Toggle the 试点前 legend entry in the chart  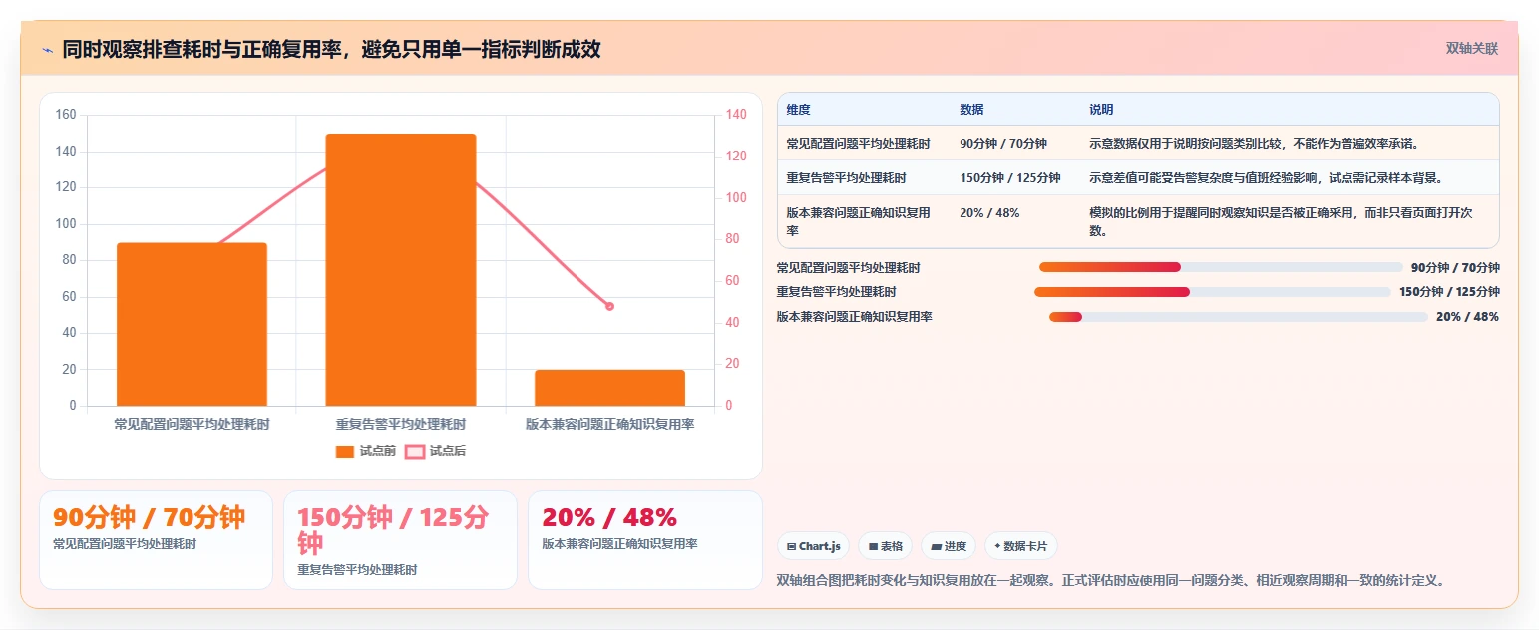pyautogui.click(x=366, y=451)
